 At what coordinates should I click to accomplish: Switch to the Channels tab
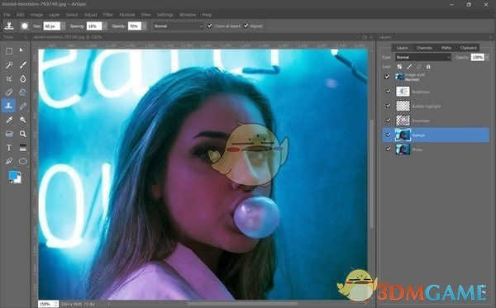pos(424,48)
